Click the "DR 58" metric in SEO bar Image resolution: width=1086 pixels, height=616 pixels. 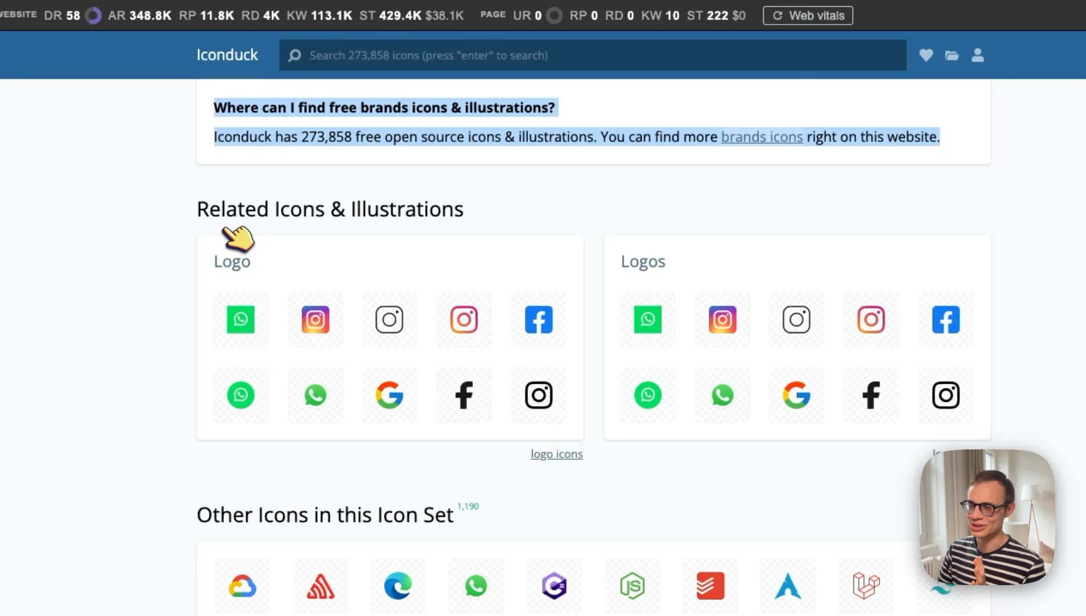[62, 15]
